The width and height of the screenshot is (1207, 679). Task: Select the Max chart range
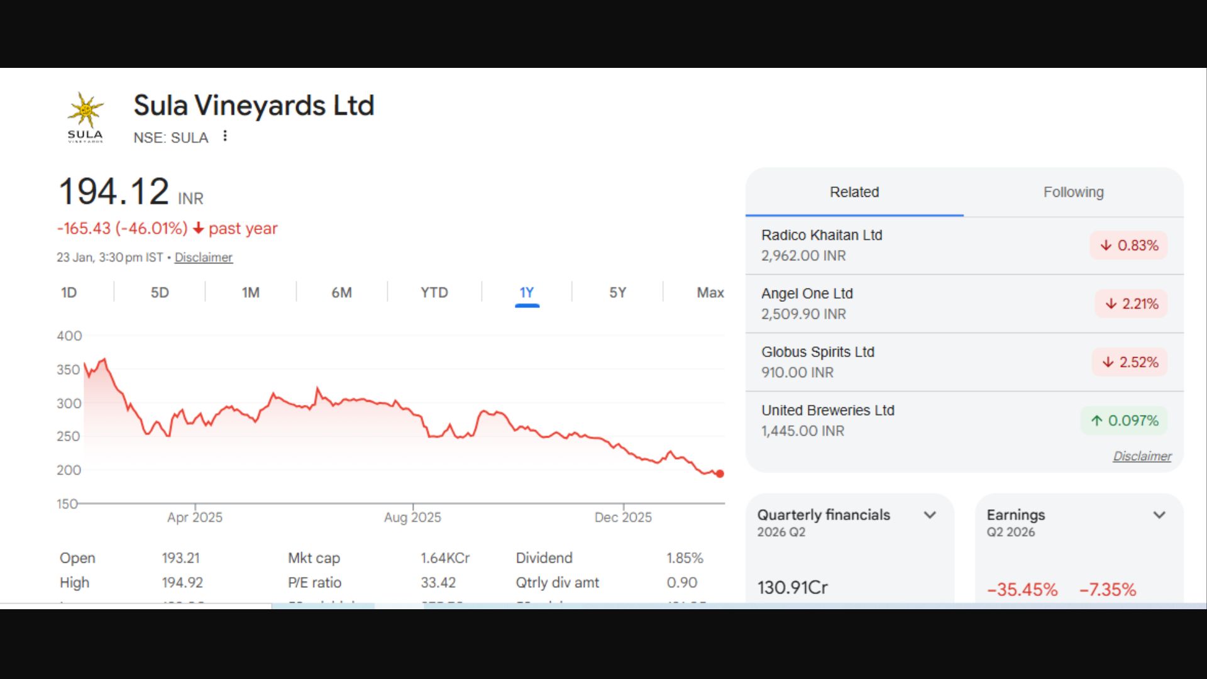[x=710, y=293]
